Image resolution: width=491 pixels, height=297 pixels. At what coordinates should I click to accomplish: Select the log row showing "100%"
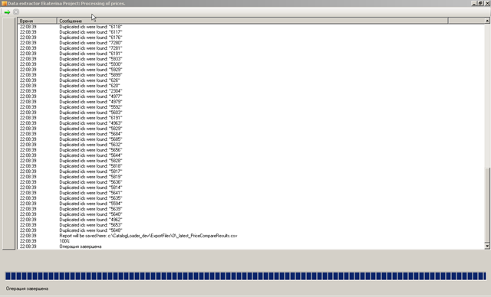[x=251, y=241]
